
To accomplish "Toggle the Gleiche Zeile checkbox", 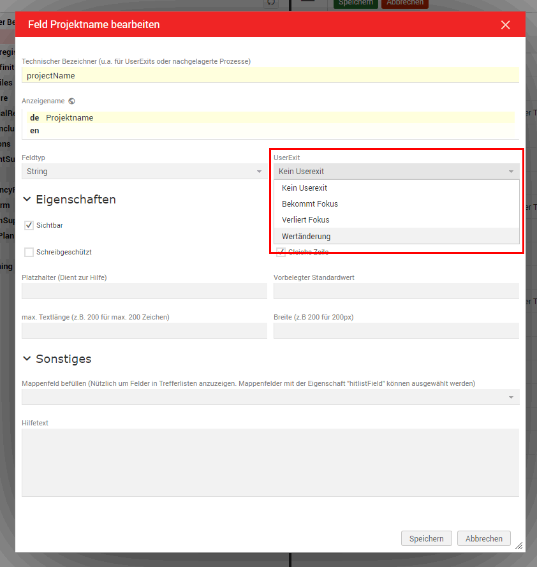I will (x=281, y=252).
